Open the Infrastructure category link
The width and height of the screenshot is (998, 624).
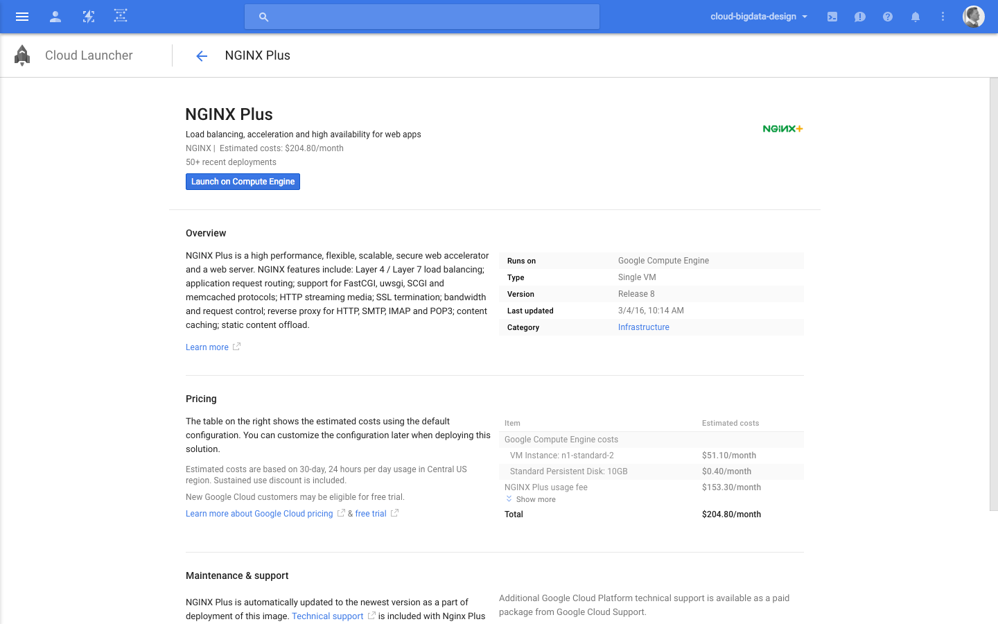[x=644, y=327]
